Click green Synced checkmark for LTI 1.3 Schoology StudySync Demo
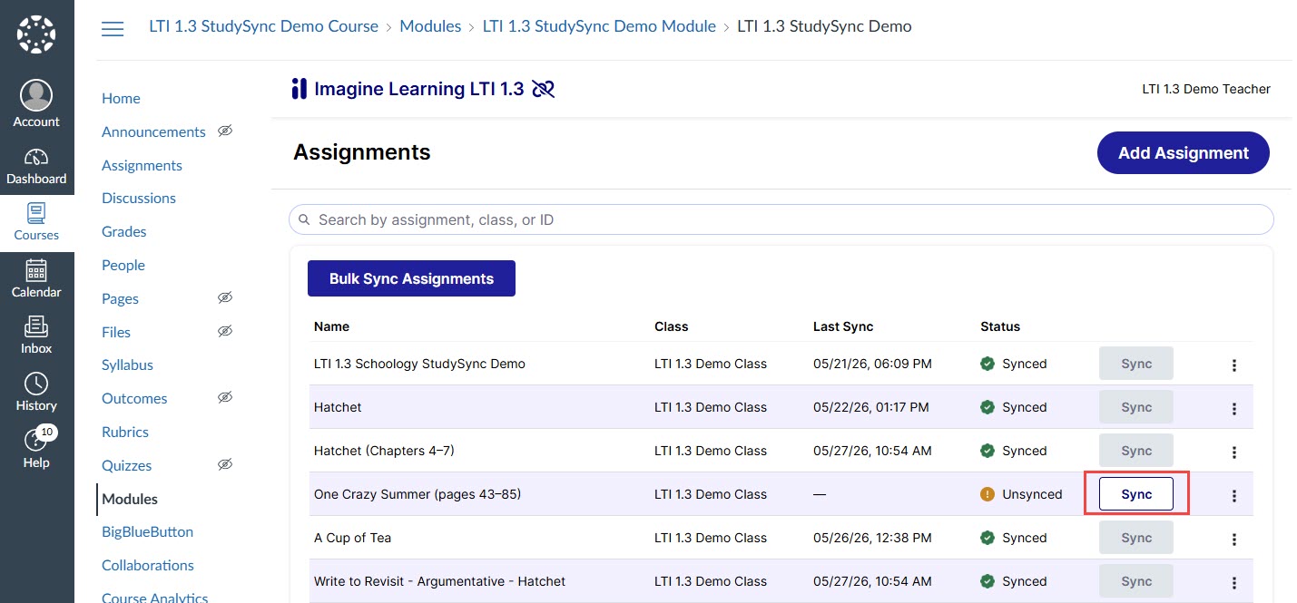The image size is (1297, 603). point(987,364)
